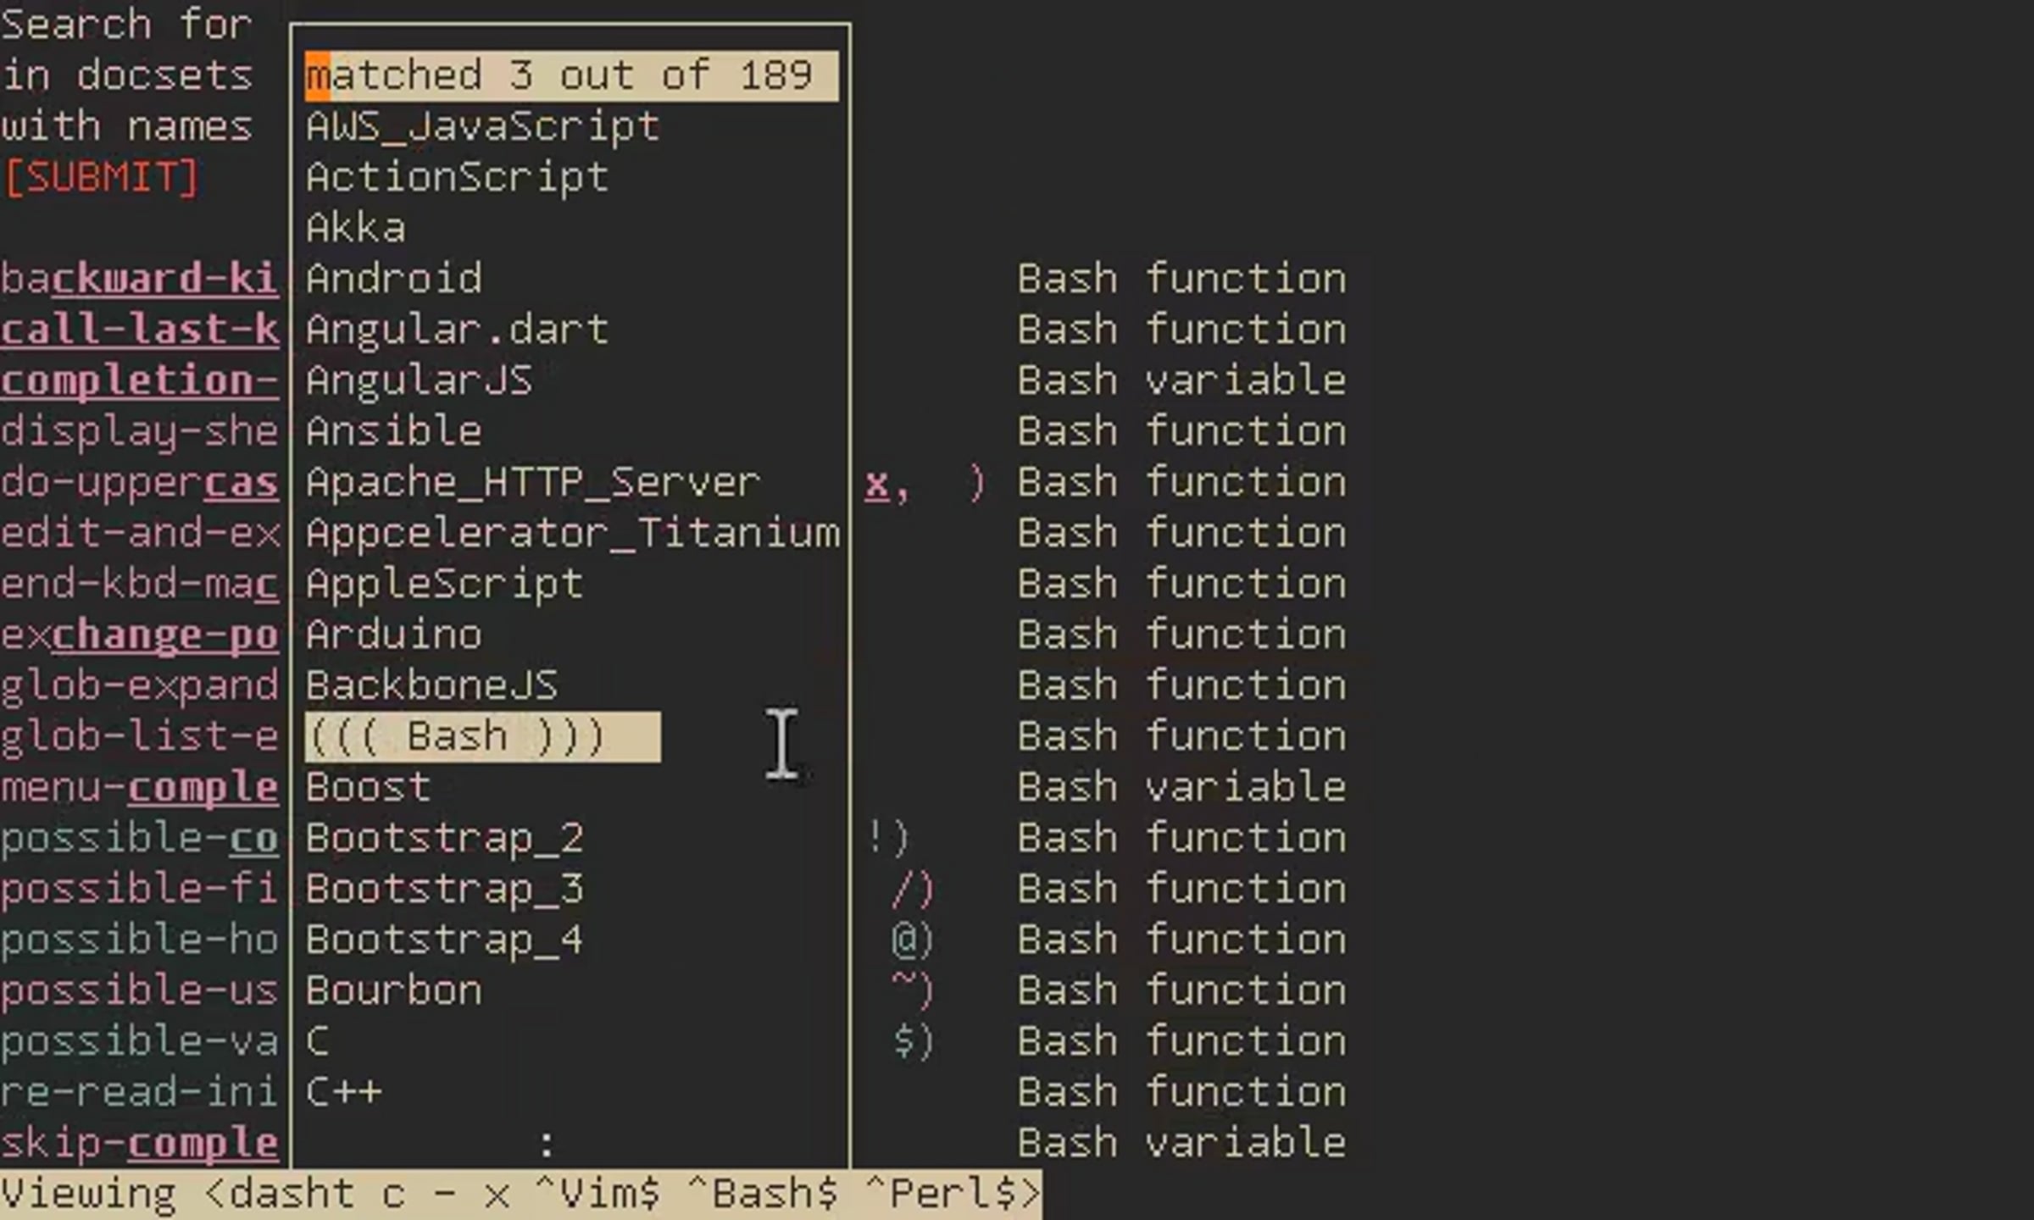Pick the Akka docset entry

pos(355,229)
